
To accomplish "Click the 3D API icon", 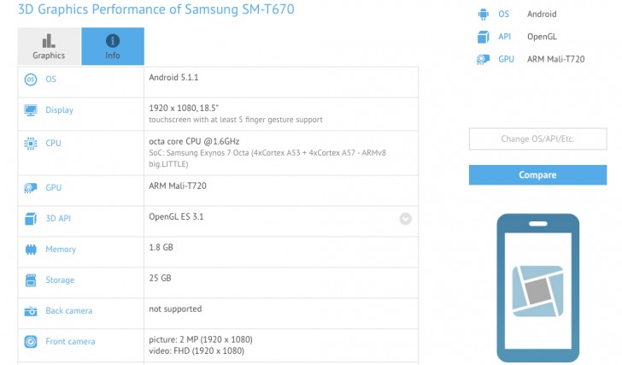I will point(31,219).
